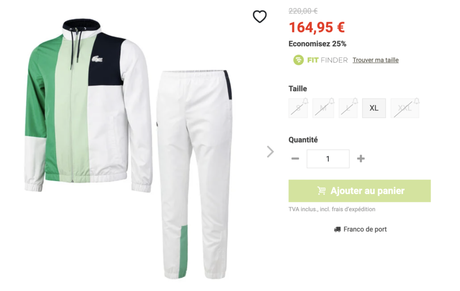
Task: Select size XL
Action: pyautogui.click(x=374, y=108)
